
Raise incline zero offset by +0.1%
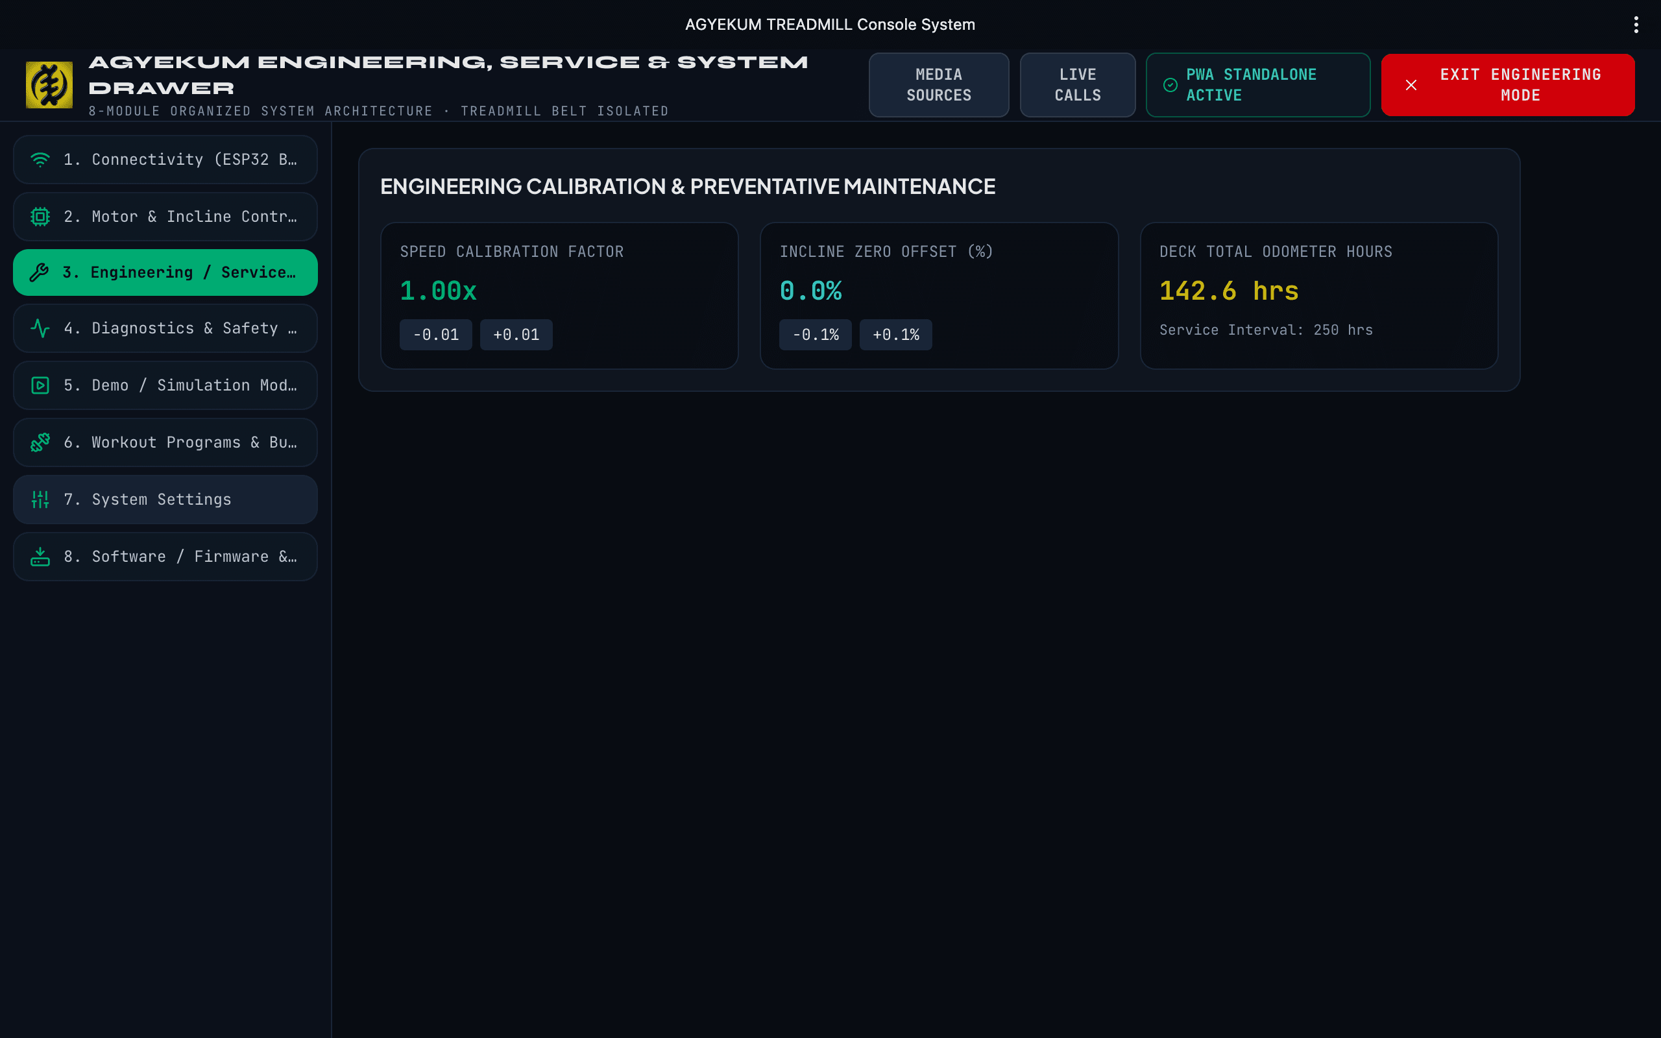895,334
